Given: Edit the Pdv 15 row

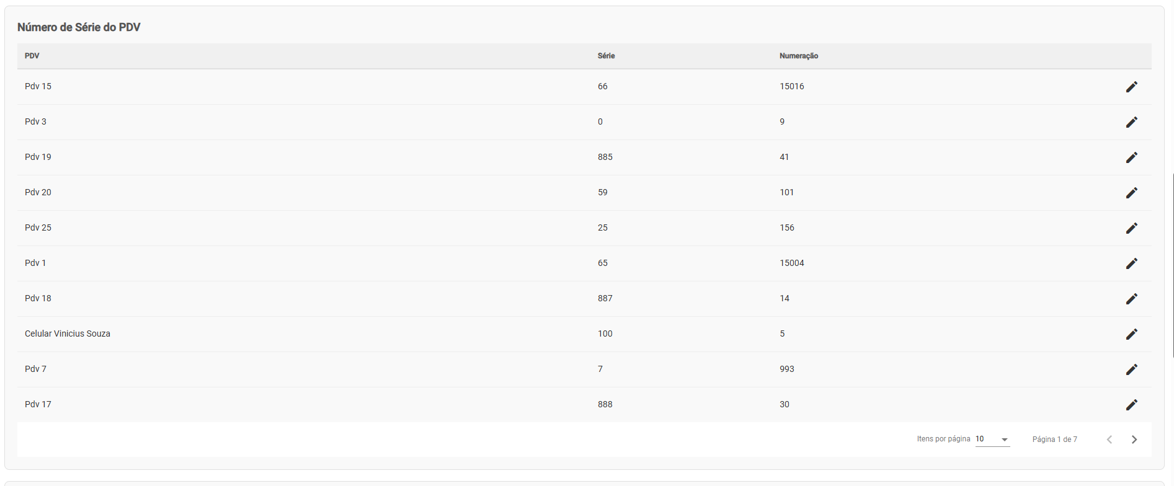Looking at the screenshot, I should pyautogui.click(x=1132, y=87).
